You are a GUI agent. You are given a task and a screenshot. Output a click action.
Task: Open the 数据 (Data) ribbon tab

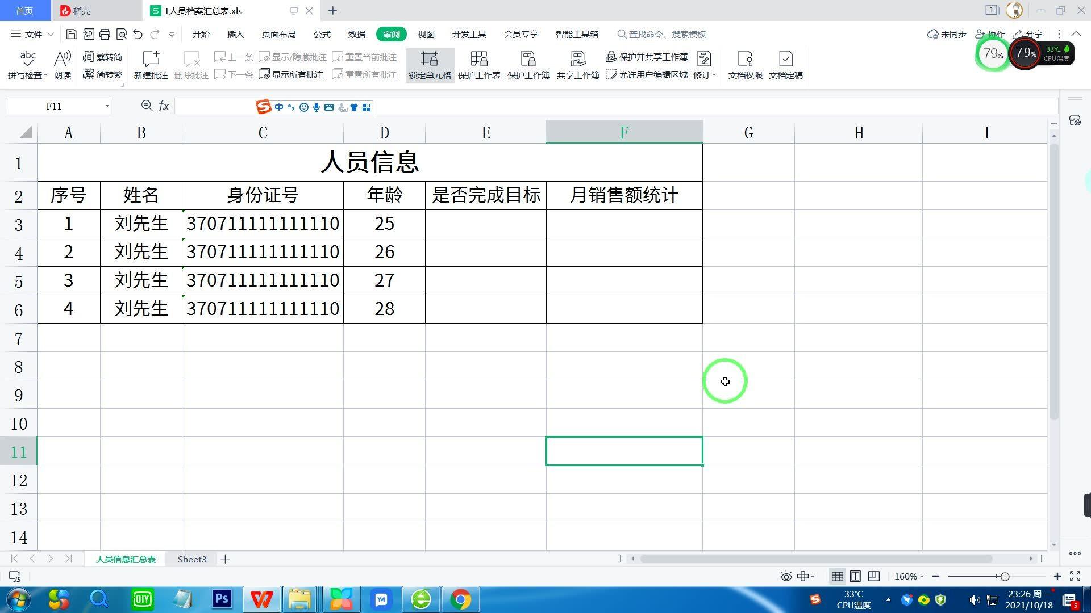pyautogui.click(x=356, y=34)
